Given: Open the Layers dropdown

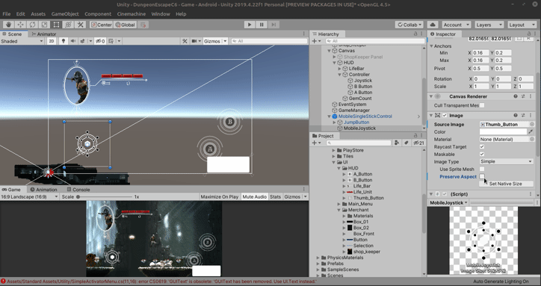Looking at the screenshot, I should pyautogui.click(x=489, y=25).
